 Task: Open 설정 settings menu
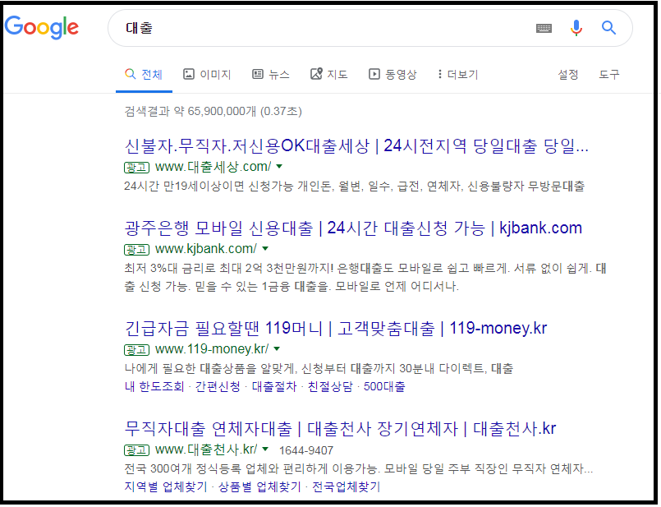click(568, 75)
